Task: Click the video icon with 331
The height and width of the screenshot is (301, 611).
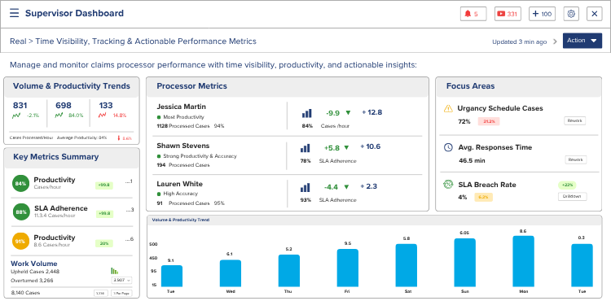Action: [508, 14]
